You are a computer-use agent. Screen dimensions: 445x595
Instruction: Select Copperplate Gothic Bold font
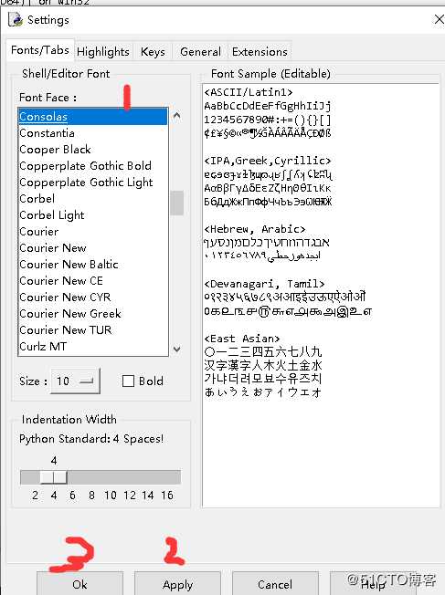[92, 165]
